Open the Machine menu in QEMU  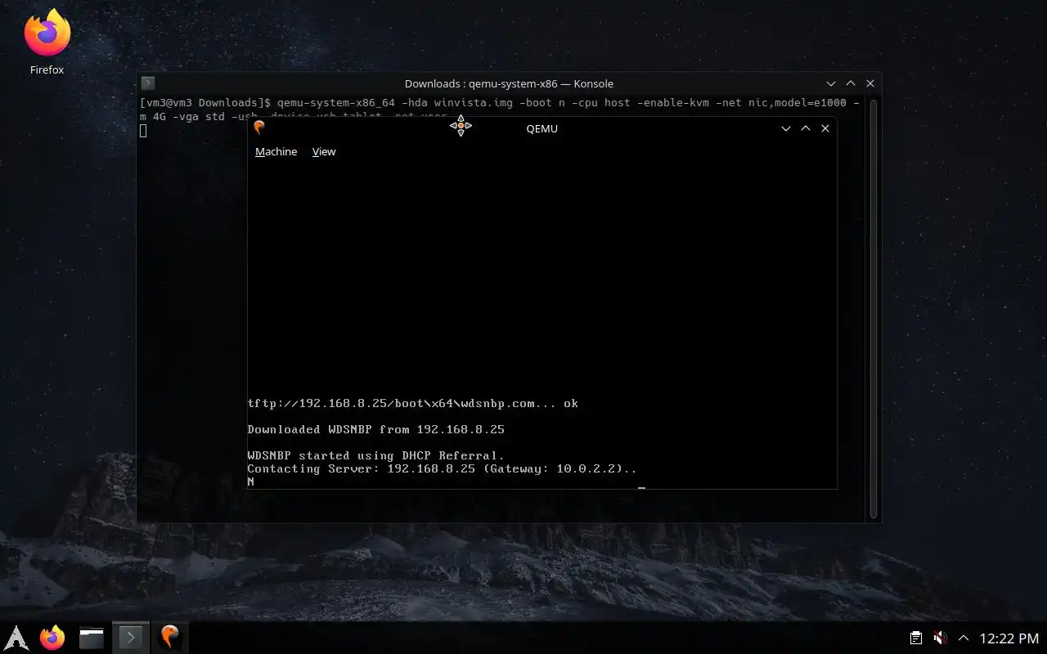tap(276, 152)
